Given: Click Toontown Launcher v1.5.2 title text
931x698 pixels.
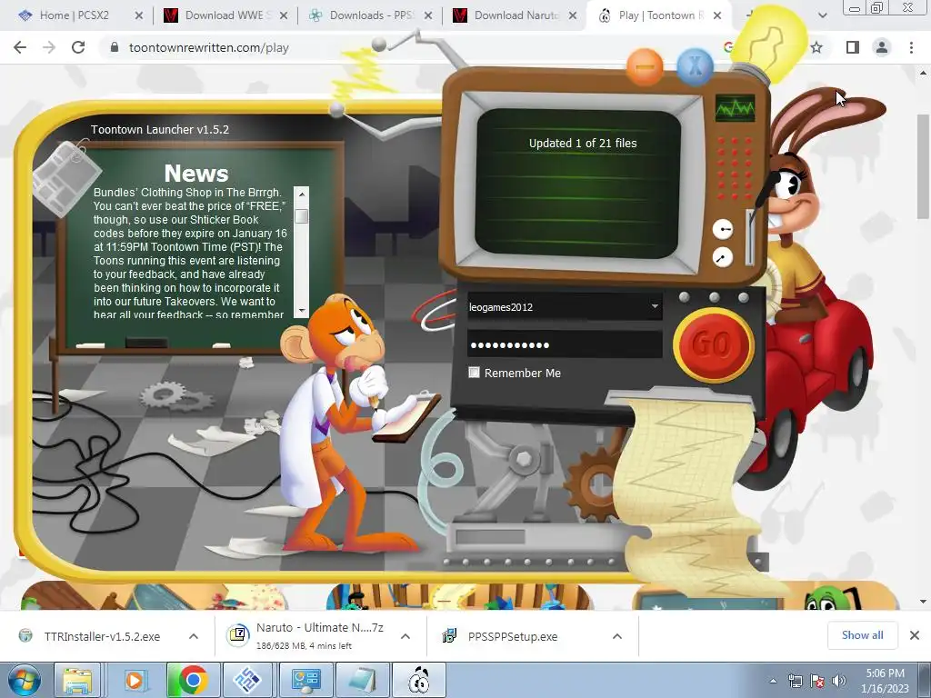Looking at the screenshot, I should coord(160,129).
